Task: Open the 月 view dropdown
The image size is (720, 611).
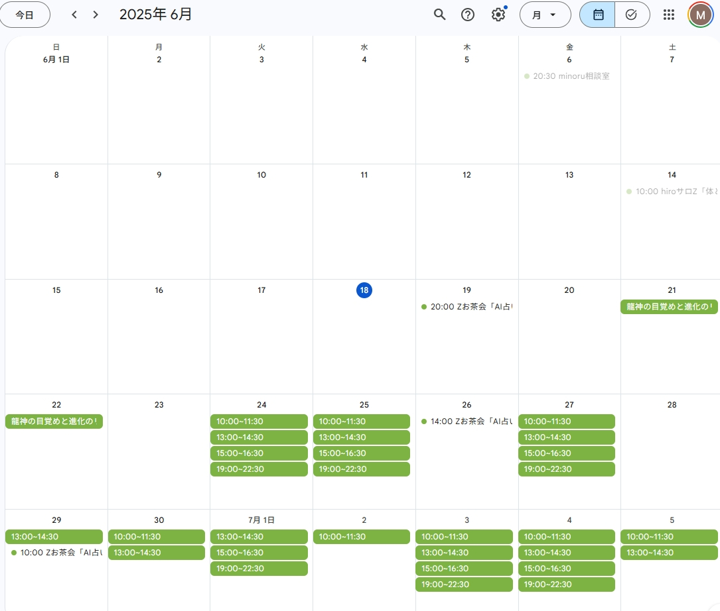Action: [x=545, y=15]
